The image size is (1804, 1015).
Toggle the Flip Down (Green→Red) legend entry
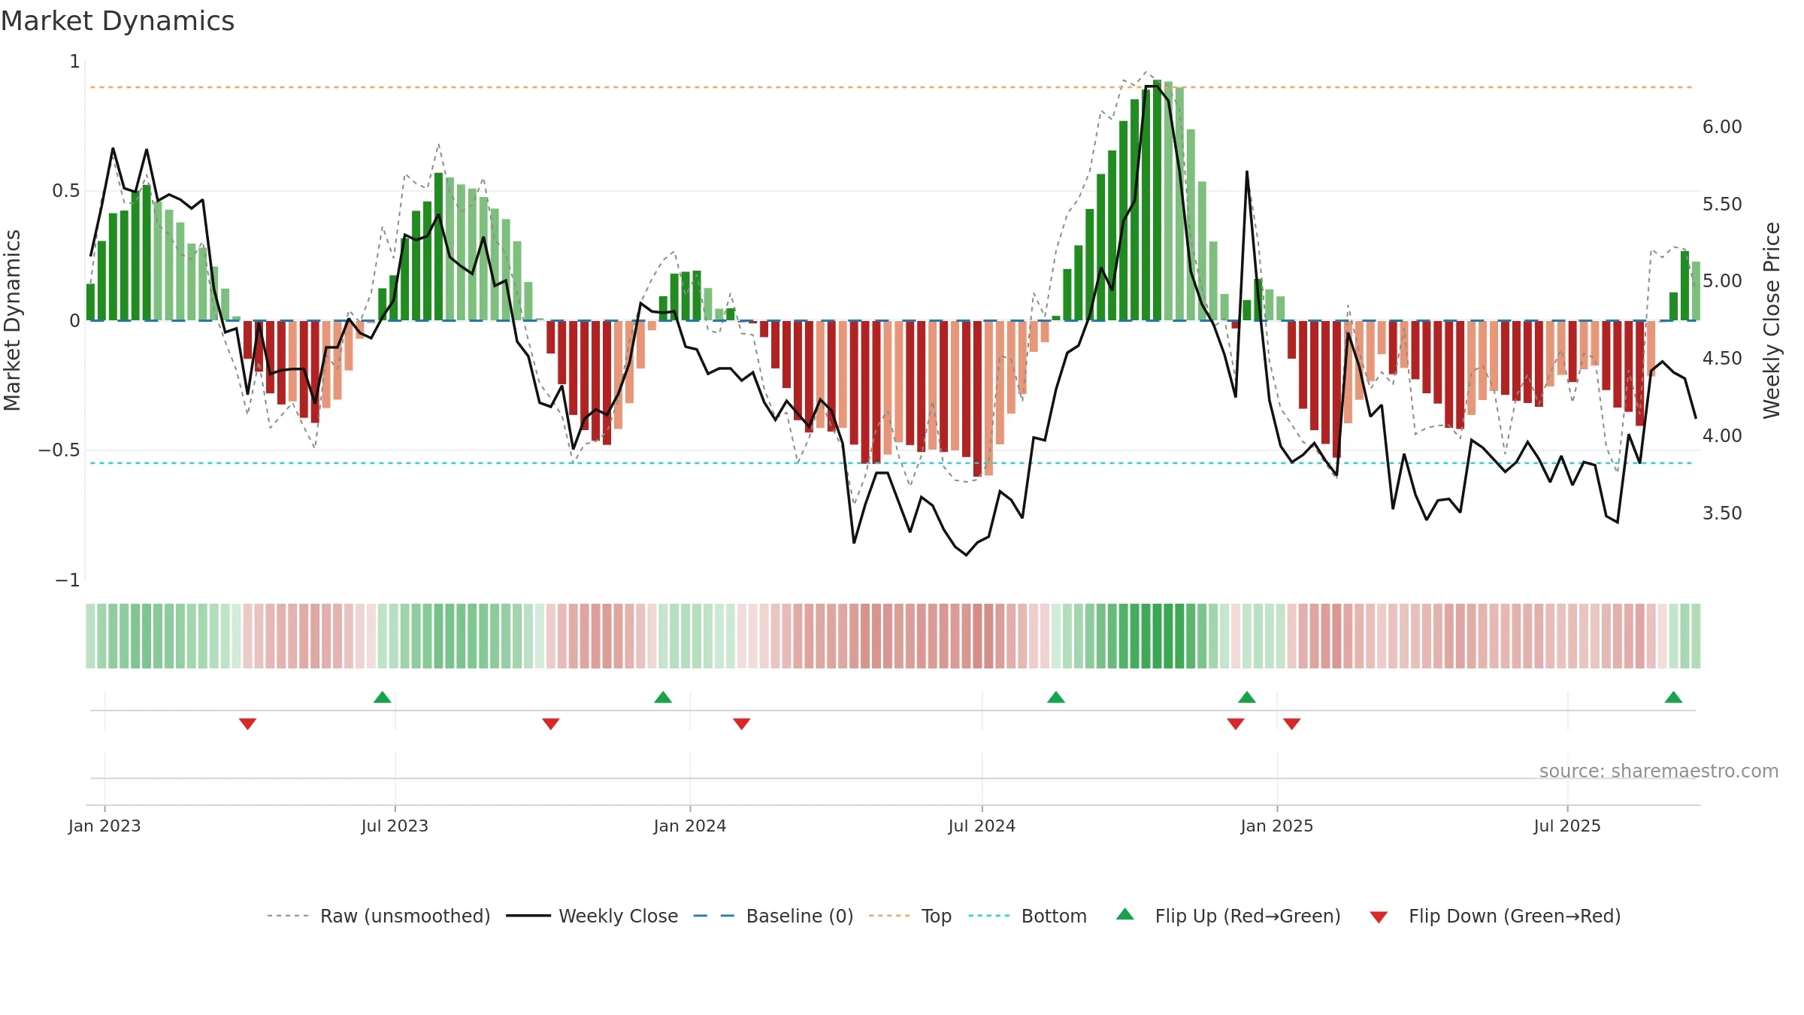tap(1495, 916)
